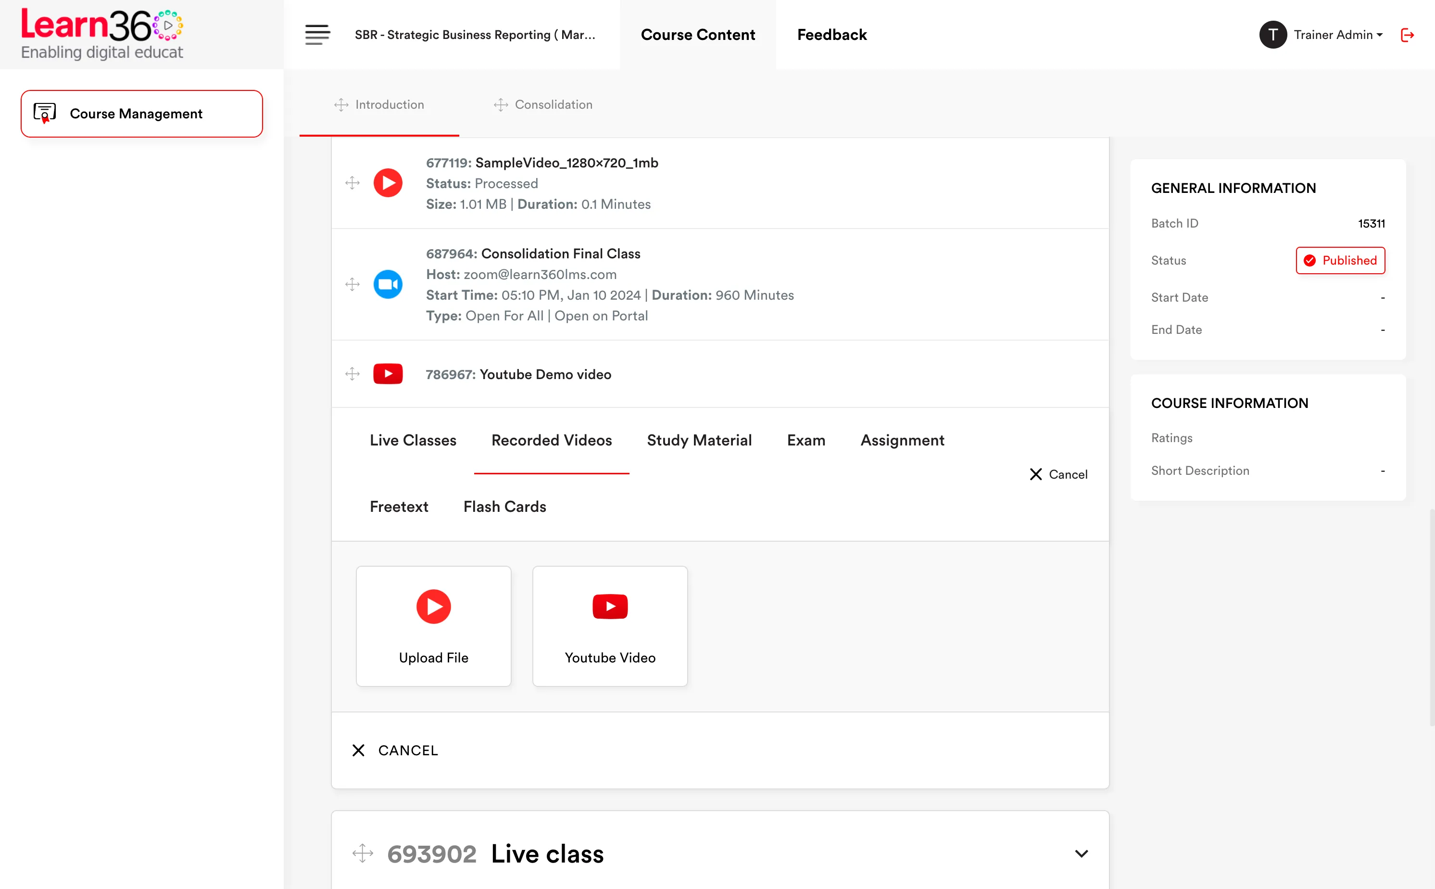Screen dimensions: 1435x889
Task: Open the hamburger menu icon
Action: pos(317,35)
